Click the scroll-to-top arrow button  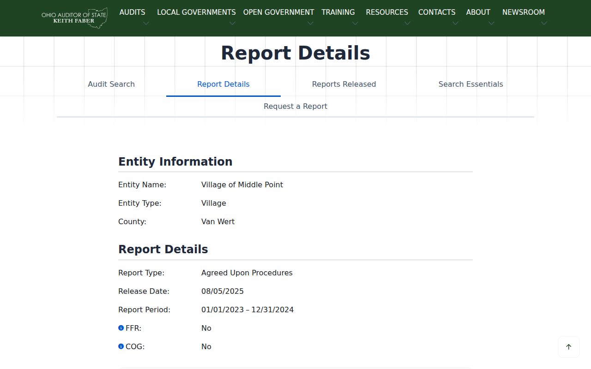point(569,347)
